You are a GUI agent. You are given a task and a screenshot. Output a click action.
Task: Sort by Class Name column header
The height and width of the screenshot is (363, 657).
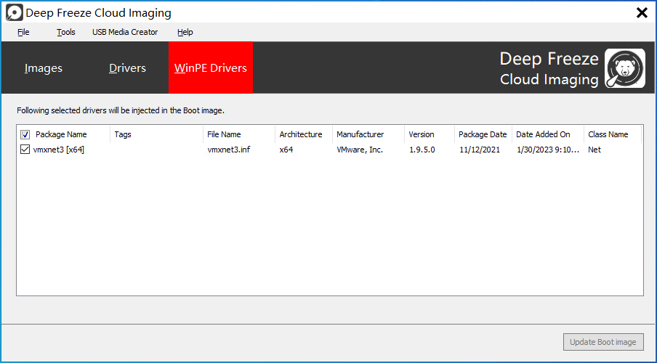[612, 134]
